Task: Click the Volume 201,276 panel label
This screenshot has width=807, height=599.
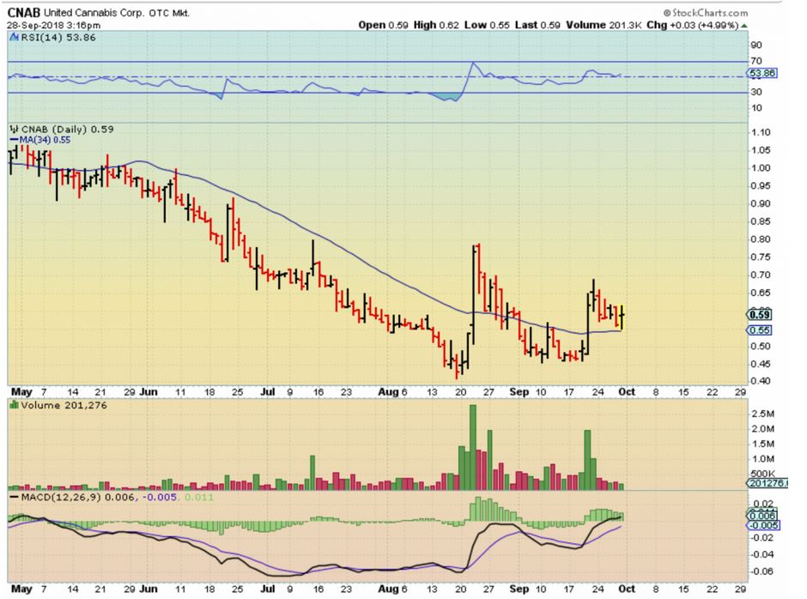Action: click(64, 406)
